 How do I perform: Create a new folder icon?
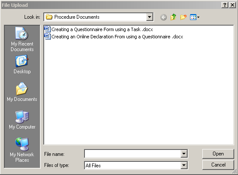click(183, 17)
